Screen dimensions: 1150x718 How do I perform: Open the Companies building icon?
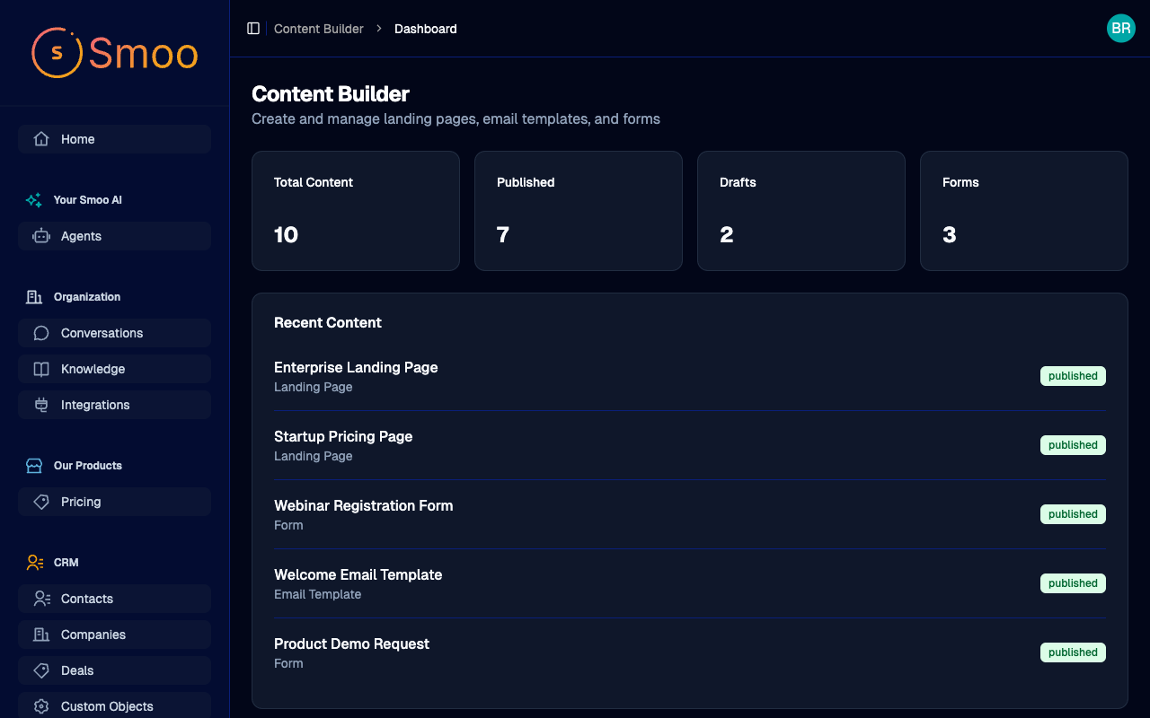(x=40, y=635)
